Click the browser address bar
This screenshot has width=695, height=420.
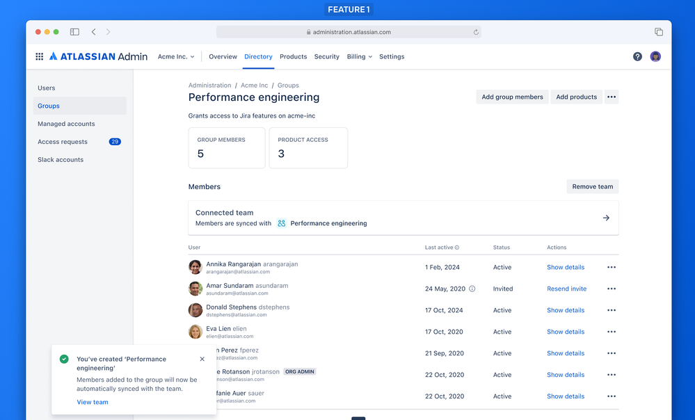pyautogui.click(x=349, y=32)
